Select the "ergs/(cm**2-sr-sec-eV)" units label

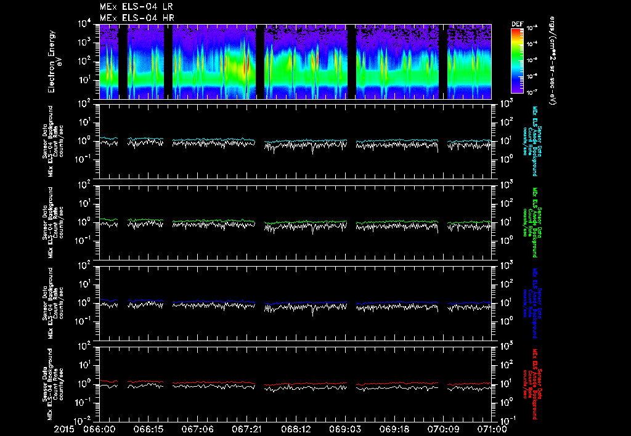coord(553,61)
